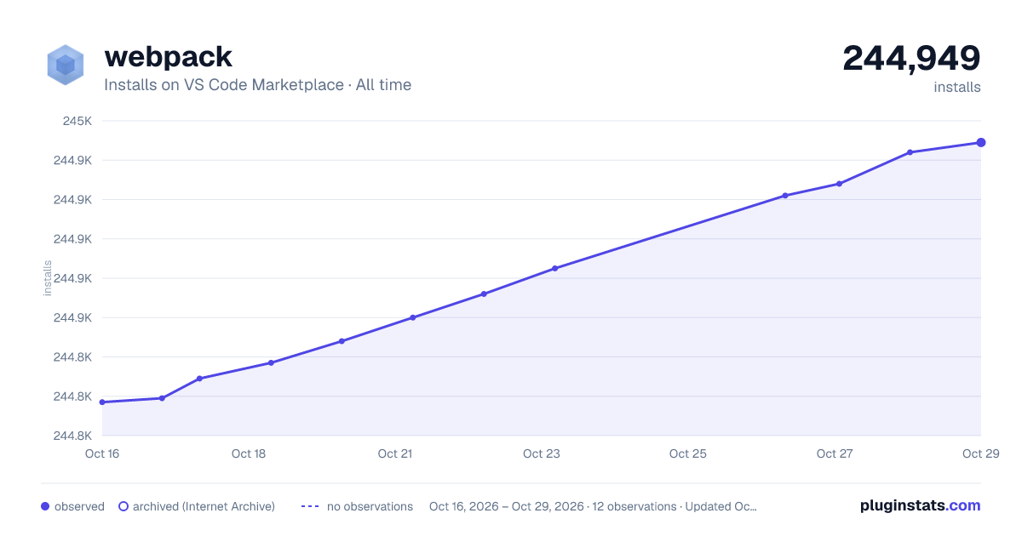The height and width of the screenshot is (536, 1022).
Task: Click the rotated installs y-axis title
Action: (48, 278)
